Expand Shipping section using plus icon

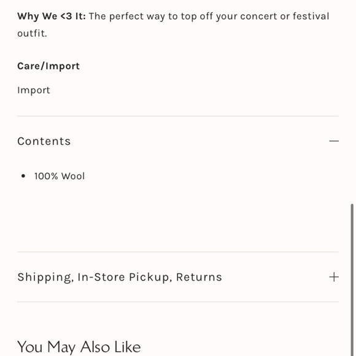334,277
